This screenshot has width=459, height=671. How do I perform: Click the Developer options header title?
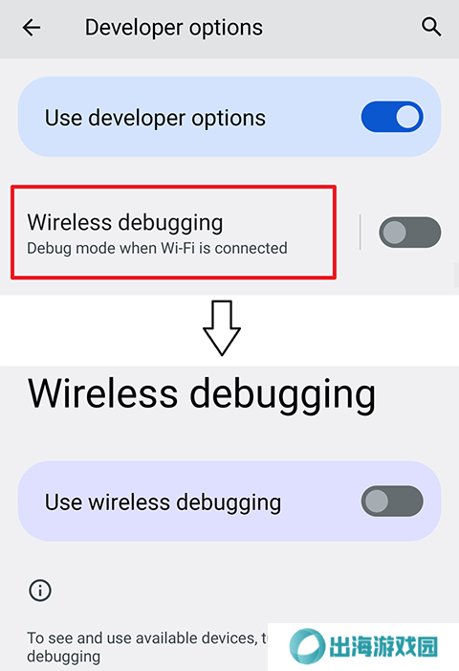174,28
